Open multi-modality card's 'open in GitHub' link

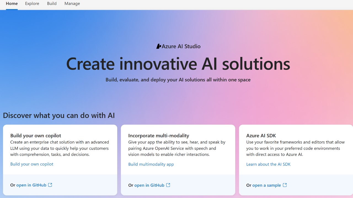tap(149, 185)
